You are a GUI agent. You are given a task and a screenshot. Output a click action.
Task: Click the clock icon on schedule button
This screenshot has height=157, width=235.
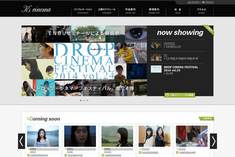[x=167, y=95]
